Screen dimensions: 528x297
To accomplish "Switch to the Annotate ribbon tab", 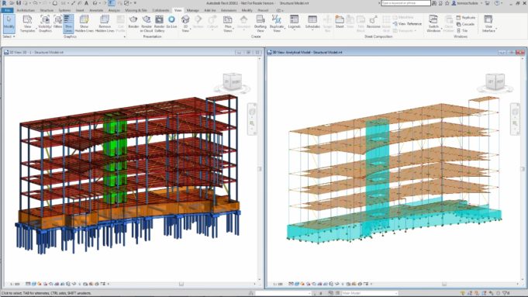I will 96,10.
